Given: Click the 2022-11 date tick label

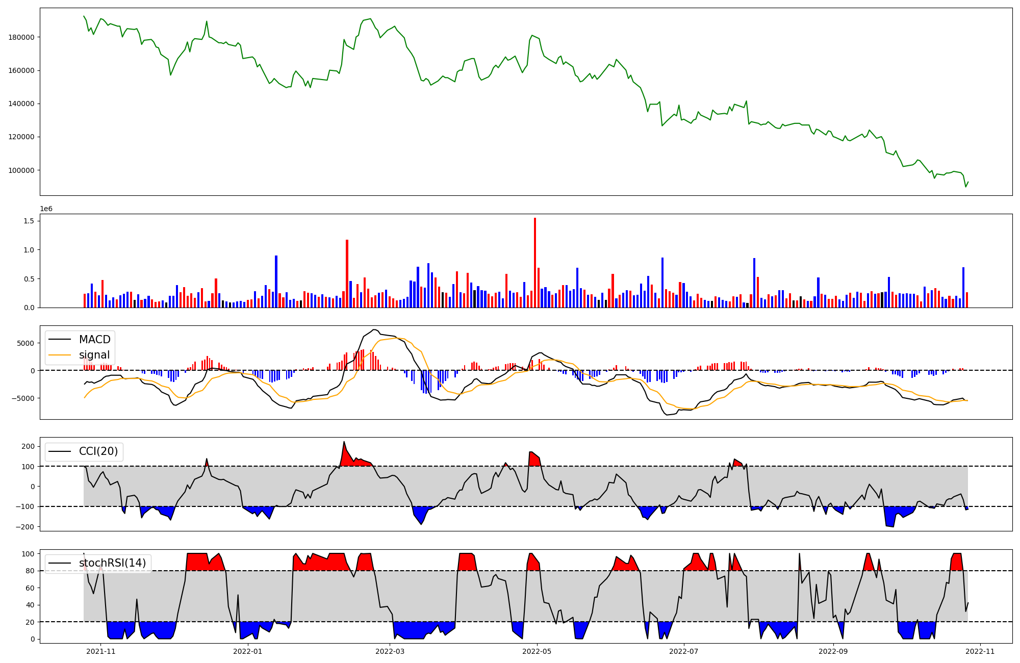Looking at the screenshot, I should tap(980, 651).
